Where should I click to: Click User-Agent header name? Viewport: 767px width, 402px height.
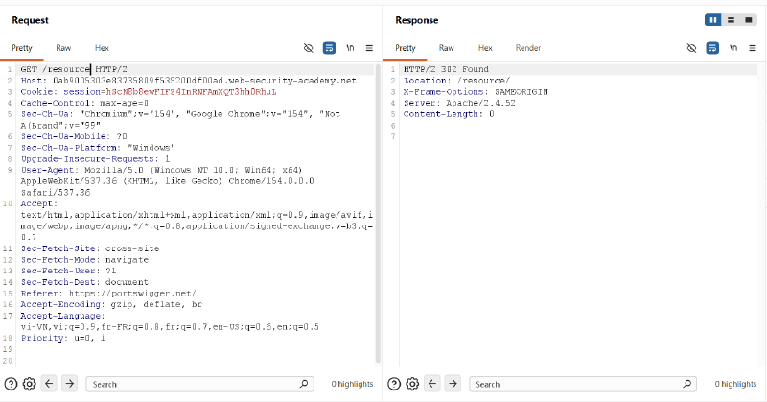tap(47, 170)
